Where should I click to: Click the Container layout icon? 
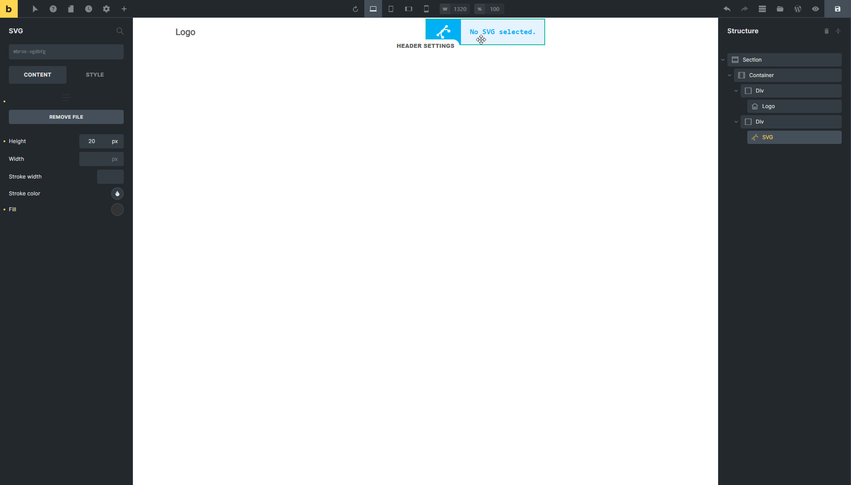pyautogui.click(x=742, y=75)
